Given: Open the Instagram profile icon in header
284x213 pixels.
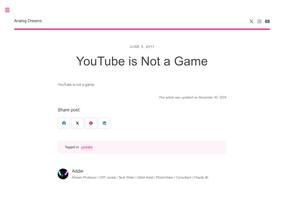Looking at the screenshot, I should 259,22.
